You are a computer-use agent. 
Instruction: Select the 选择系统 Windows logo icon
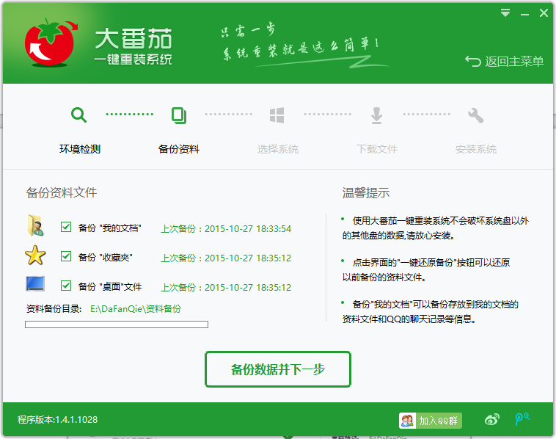tap(277, 115)
